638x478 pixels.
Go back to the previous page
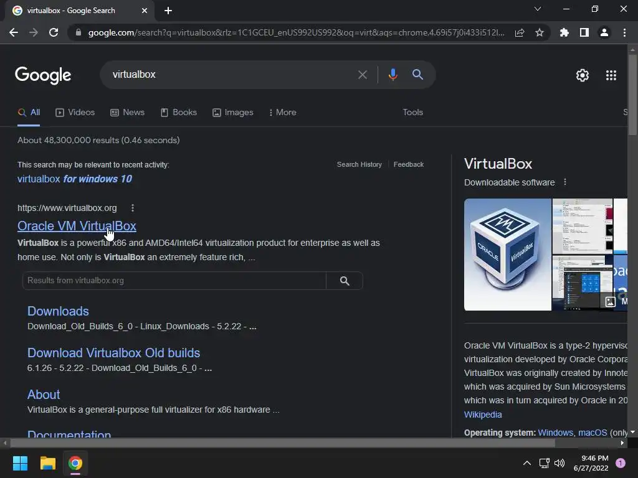14,32
